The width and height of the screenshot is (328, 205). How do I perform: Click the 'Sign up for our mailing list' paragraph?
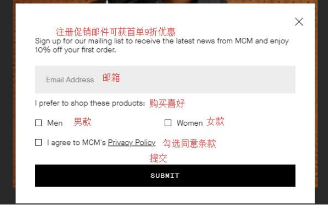tap(162, 45)
